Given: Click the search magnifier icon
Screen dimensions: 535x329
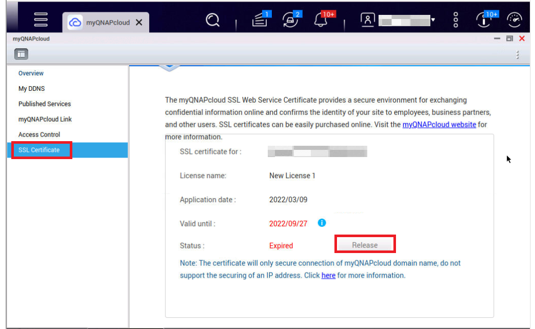Looking at the screenshot, I should (212, 20).
